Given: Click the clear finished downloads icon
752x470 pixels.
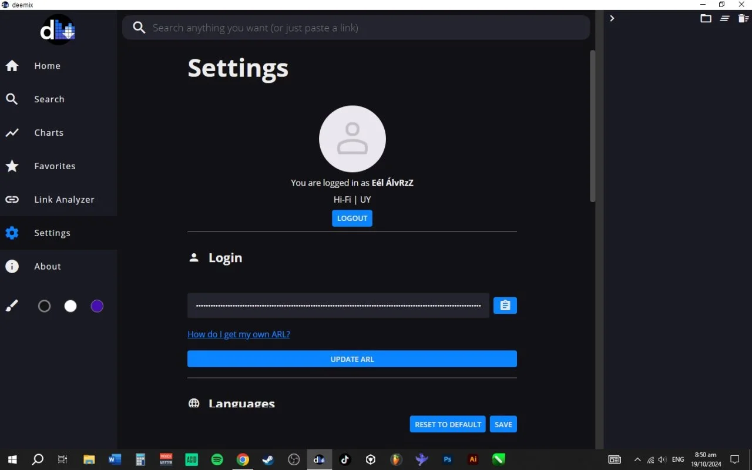Looking at the screenshot, I should click(725, 18).
